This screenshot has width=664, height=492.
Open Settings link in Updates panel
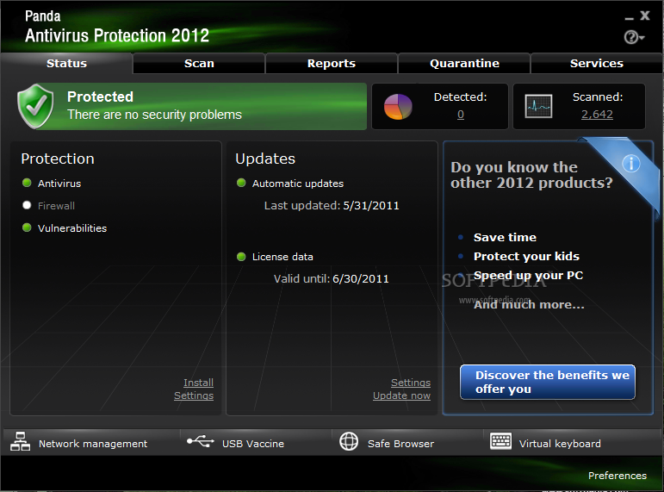coord(410,383)
